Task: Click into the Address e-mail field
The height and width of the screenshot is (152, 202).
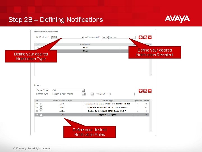Action: click(118, 37)
